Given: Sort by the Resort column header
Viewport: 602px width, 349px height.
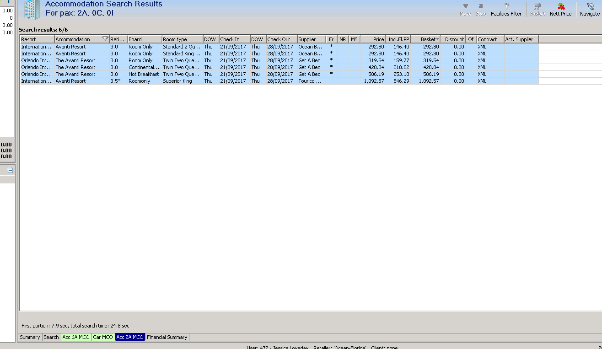Looking at the screenshot, I should 38,39.
